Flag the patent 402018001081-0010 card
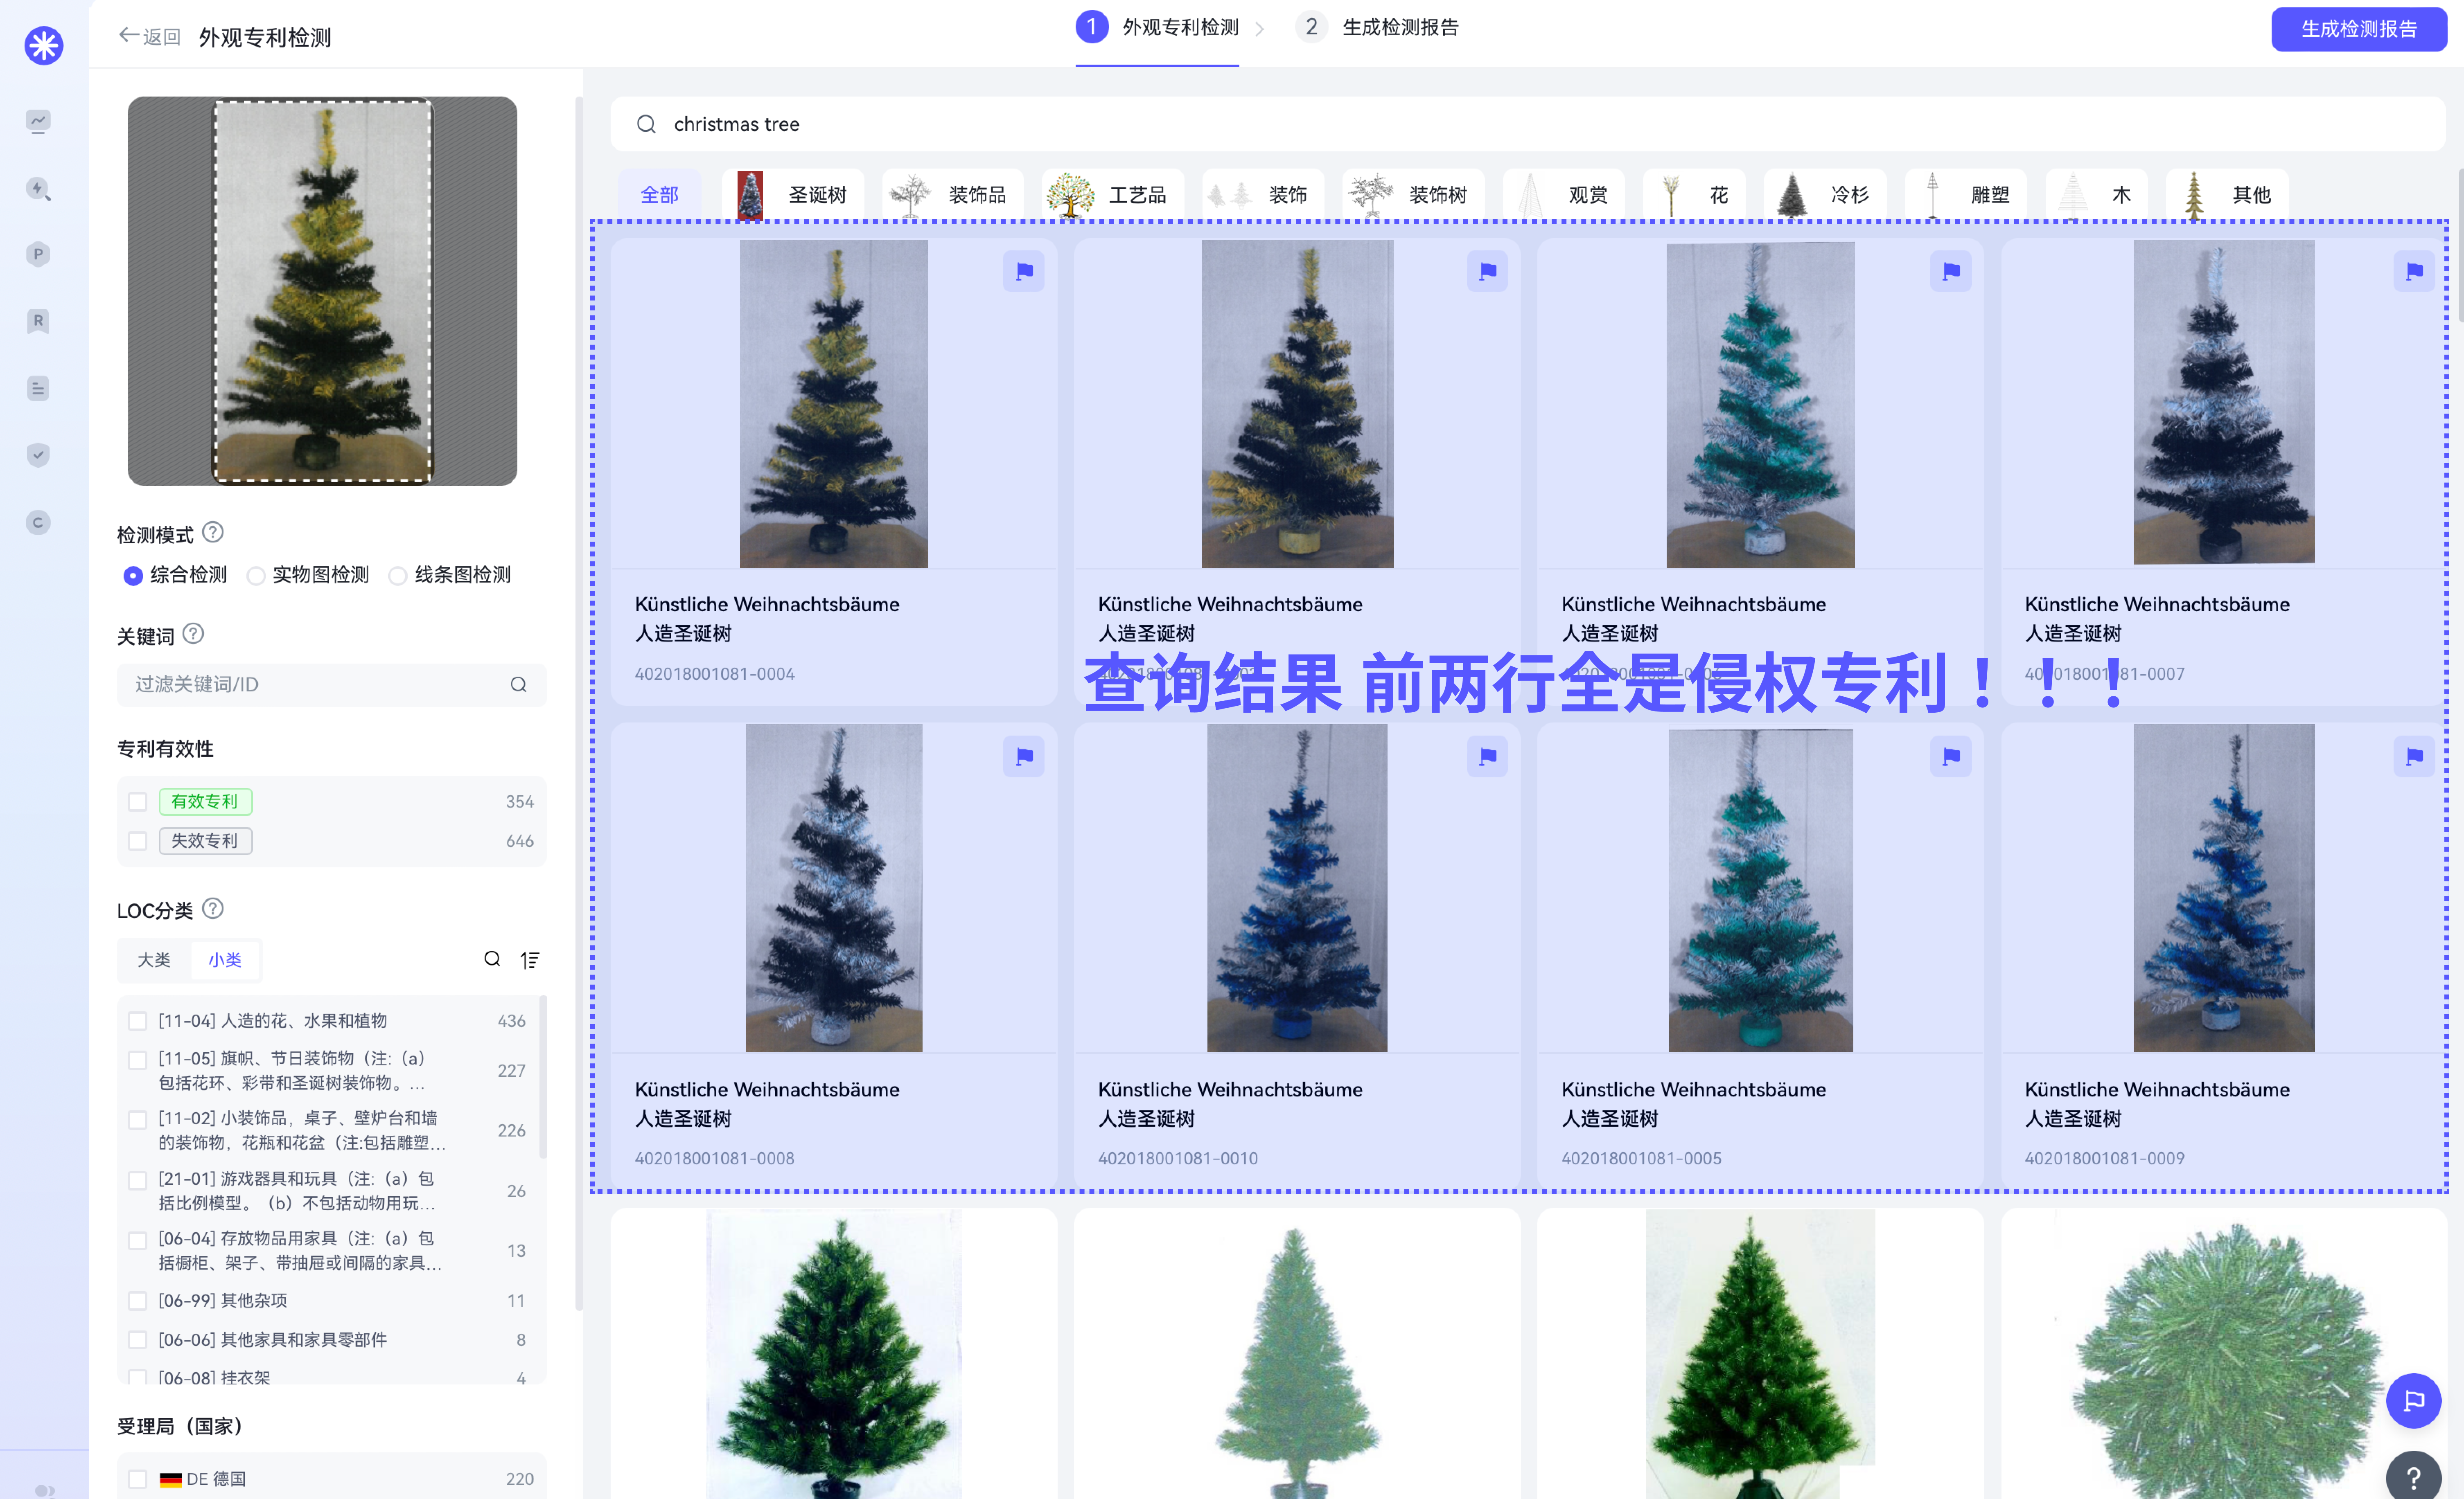The width and height of the screenshot is (2464, 1499). [1487, 756]
